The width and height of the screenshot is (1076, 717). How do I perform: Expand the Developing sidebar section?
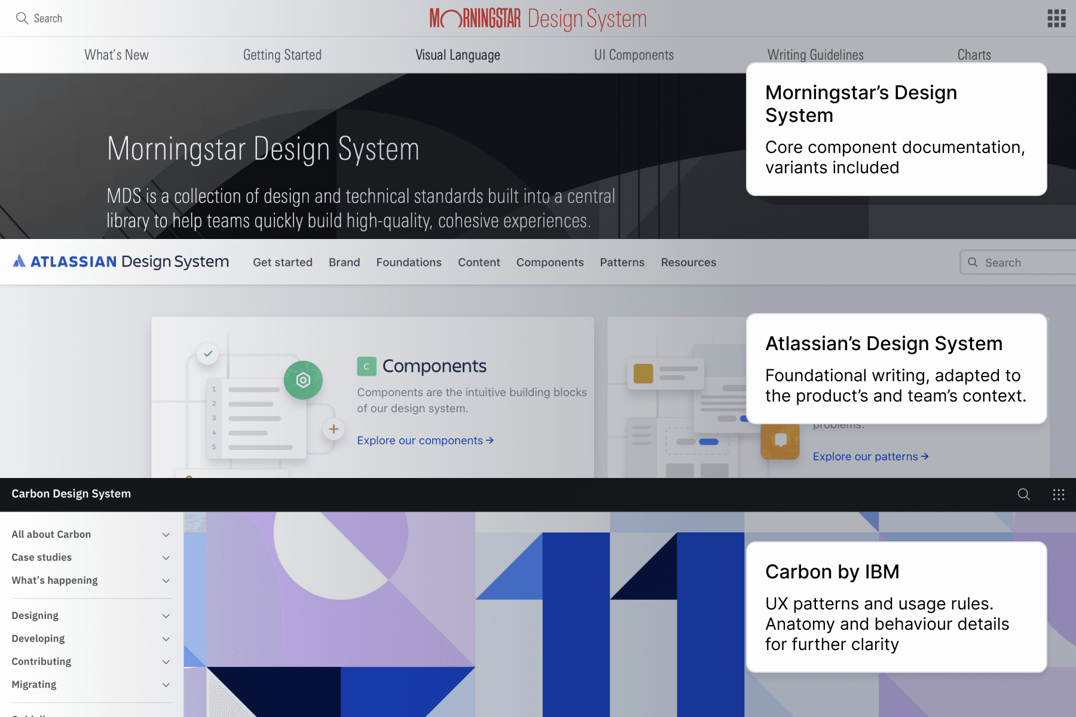(91, 639)
